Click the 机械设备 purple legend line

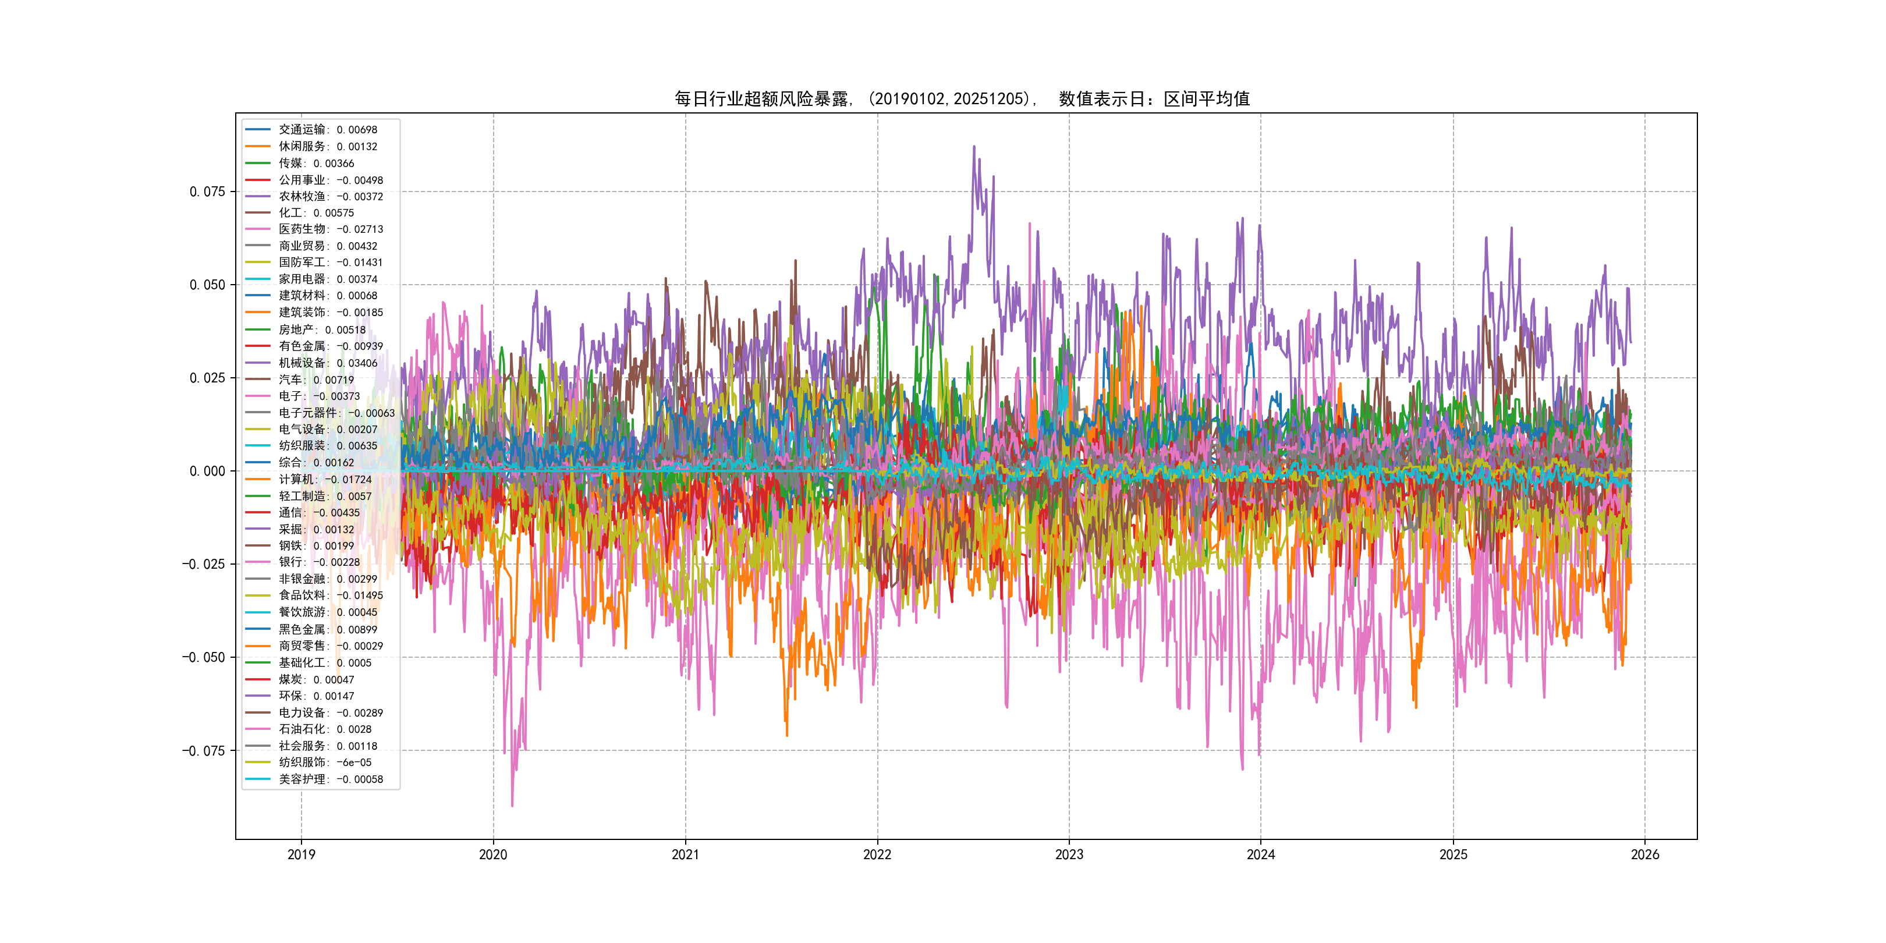(258, 363)
